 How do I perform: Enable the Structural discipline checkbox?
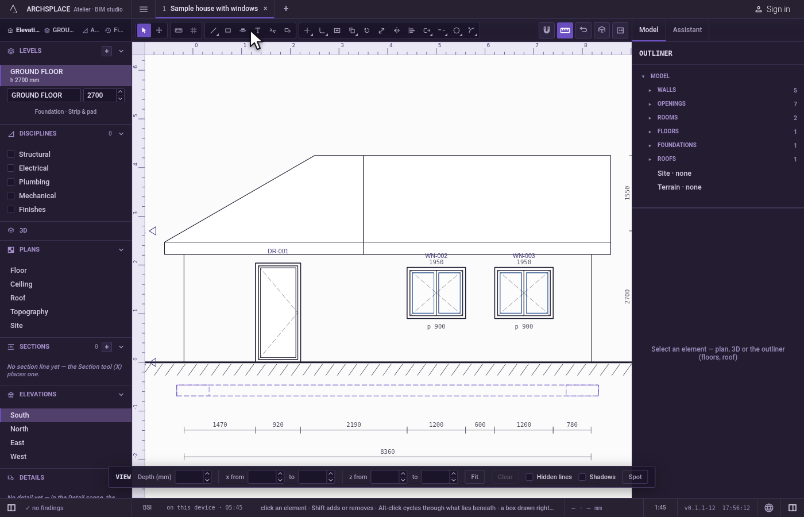point(10,155)
